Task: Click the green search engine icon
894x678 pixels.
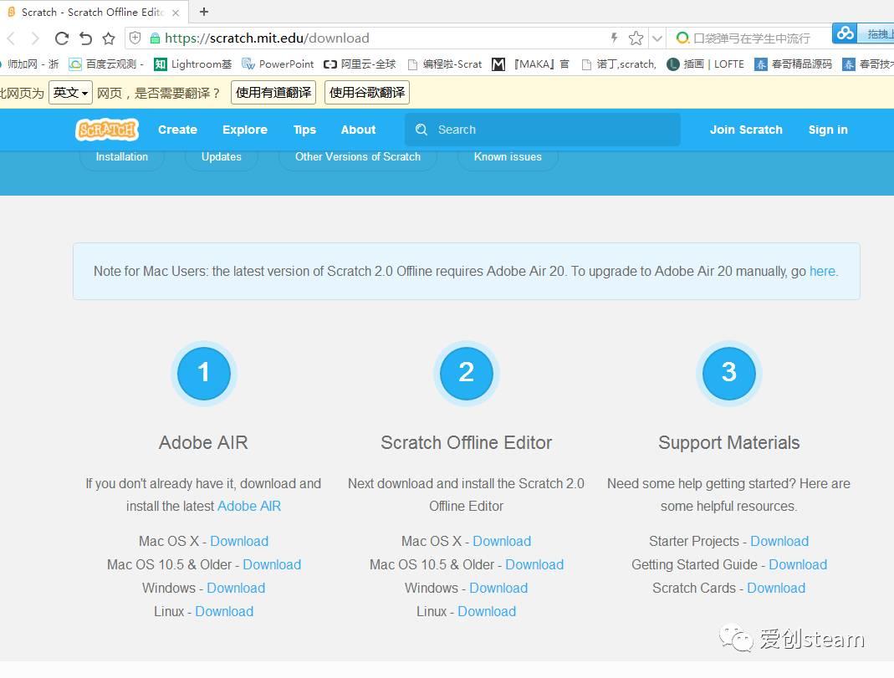Action: pyautogui.click(x=682, y=38)
